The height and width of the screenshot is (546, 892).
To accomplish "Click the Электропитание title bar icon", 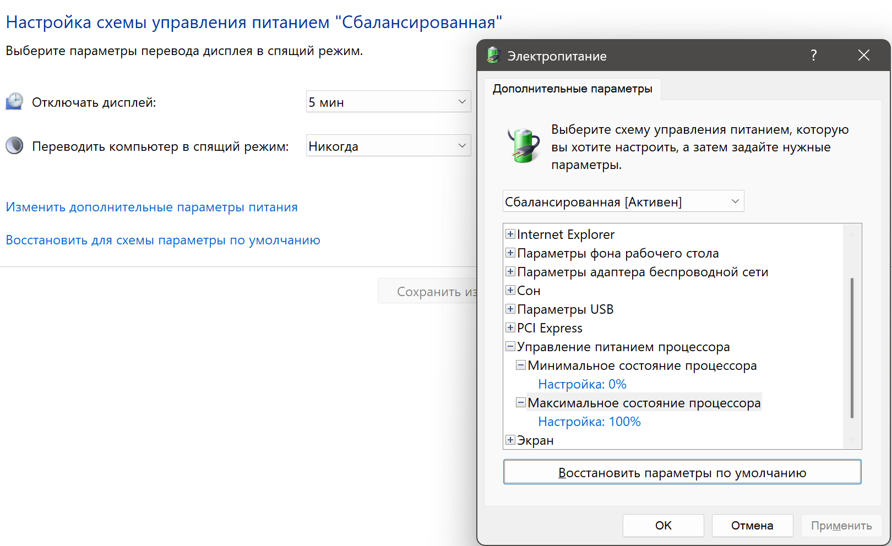I will (x=493, y=56).
